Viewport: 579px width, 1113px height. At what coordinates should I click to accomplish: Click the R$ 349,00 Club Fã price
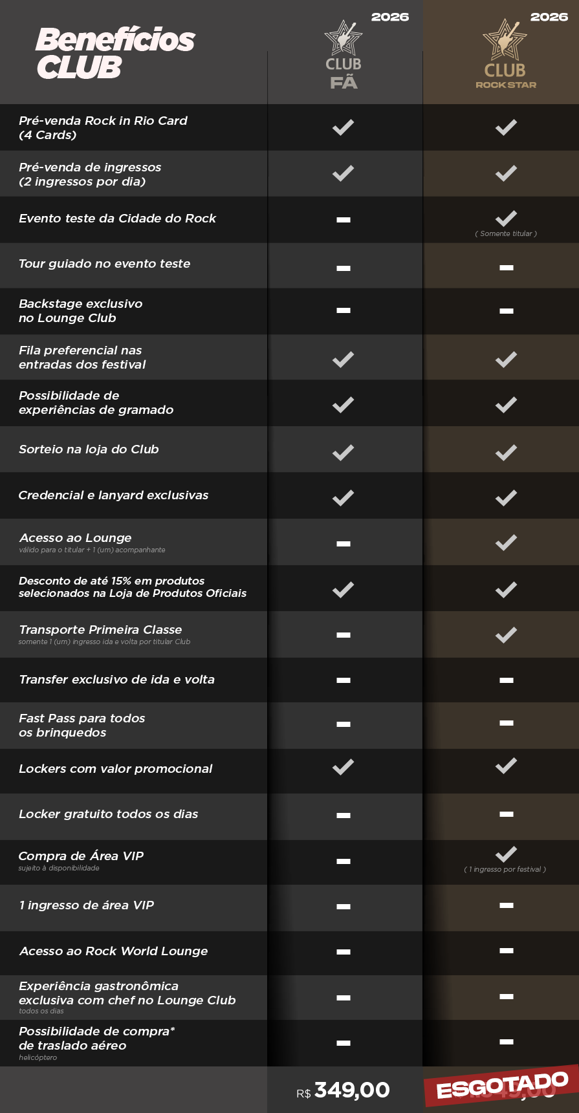pyautogui.click(x=344, y=1090)
